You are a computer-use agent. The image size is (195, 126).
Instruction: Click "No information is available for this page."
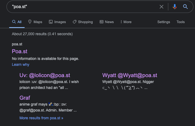point(45,59)
